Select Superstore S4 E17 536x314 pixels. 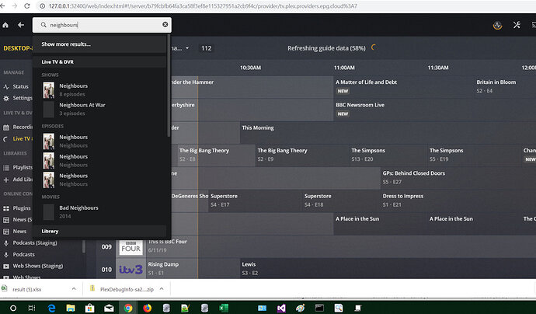click(255, 201)
